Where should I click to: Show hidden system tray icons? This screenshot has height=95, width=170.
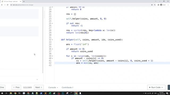[x=144, y=93]
